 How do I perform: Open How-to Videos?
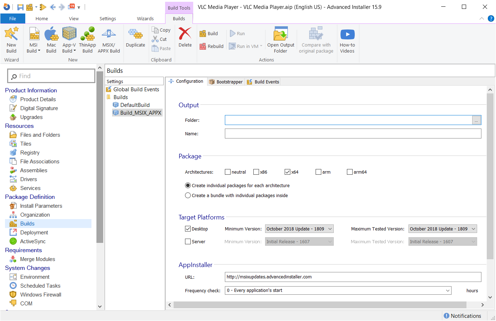(347, 40)
